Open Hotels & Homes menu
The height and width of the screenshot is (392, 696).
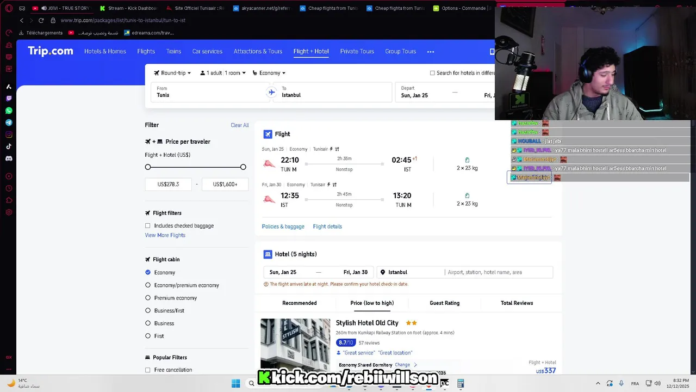point(105,51)
